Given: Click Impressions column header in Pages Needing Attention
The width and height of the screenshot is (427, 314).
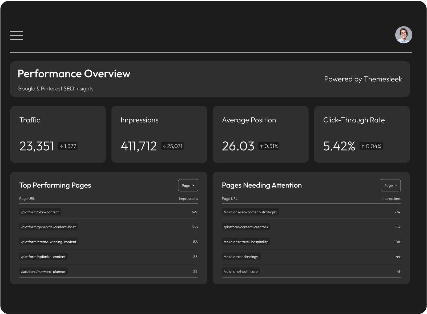Looking at the screenshot, I should click(x=391, y=199).
